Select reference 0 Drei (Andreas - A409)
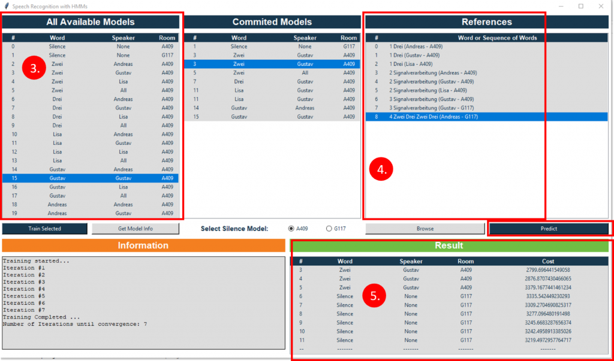Image resolution: width=614 pixels, height=361 pixels. [487, 47]
